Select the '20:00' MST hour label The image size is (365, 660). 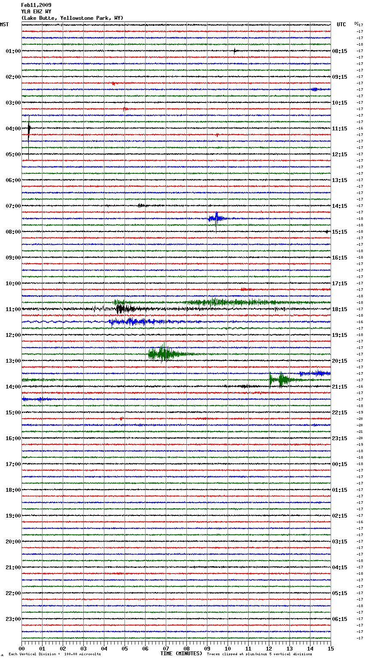point(13,542)
